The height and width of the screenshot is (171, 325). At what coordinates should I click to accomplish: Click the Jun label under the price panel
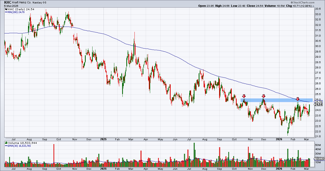click(175, 139)
